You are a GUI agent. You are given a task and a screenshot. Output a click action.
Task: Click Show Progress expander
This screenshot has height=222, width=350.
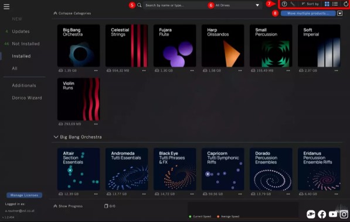[68, 206]
